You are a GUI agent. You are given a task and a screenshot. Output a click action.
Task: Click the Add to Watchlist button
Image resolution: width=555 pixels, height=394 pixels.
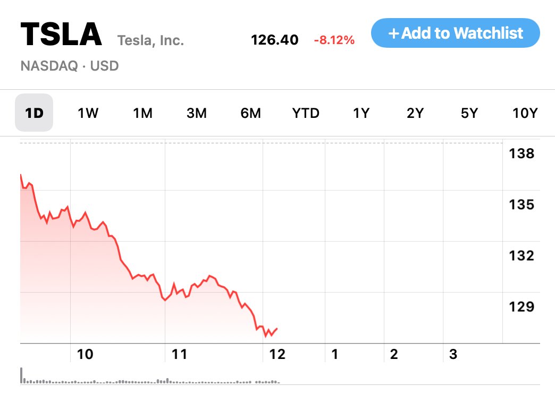455,33
